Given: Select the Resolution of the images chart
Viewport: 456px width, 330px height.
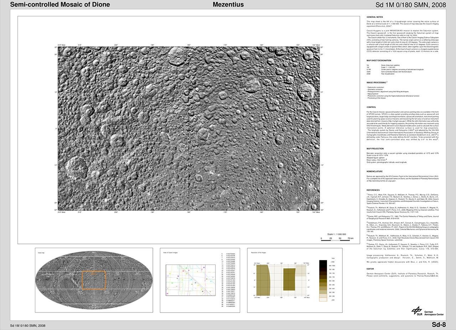Looking at the screenshot, I should [x=294, y=280].
